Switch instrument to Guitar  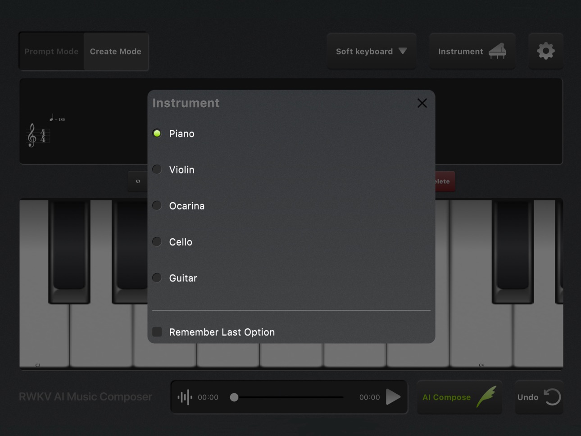157,277
